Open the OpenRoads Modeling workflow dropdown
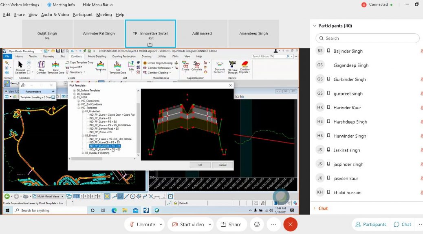The image size is (423, 234). pyautogui.click(x=25, y=51)
